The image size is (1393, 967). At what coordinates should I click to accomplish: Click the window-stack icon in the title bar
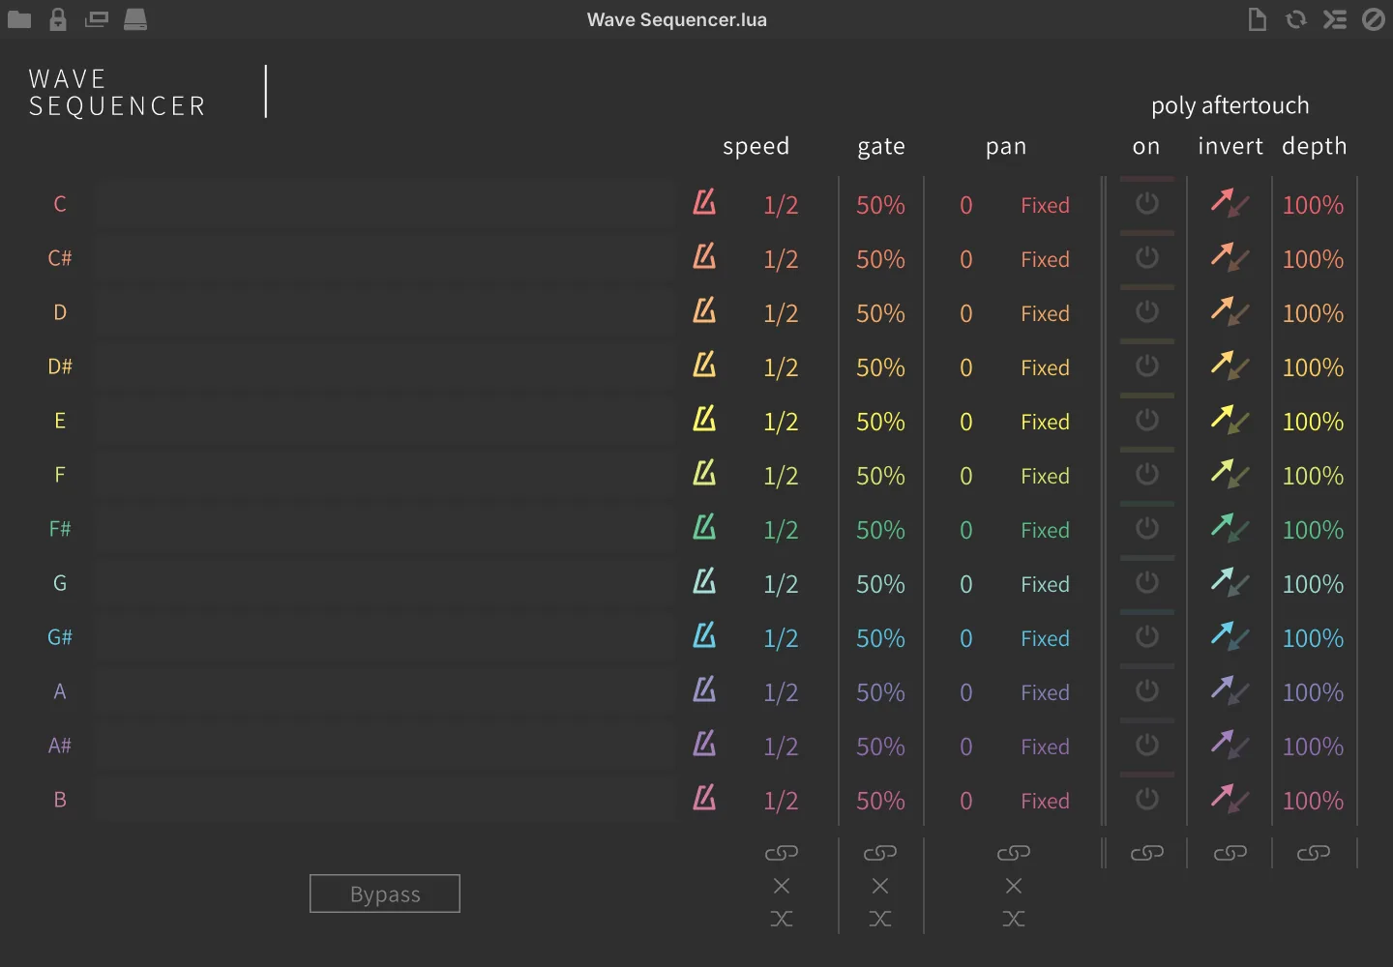click(97, 19)
